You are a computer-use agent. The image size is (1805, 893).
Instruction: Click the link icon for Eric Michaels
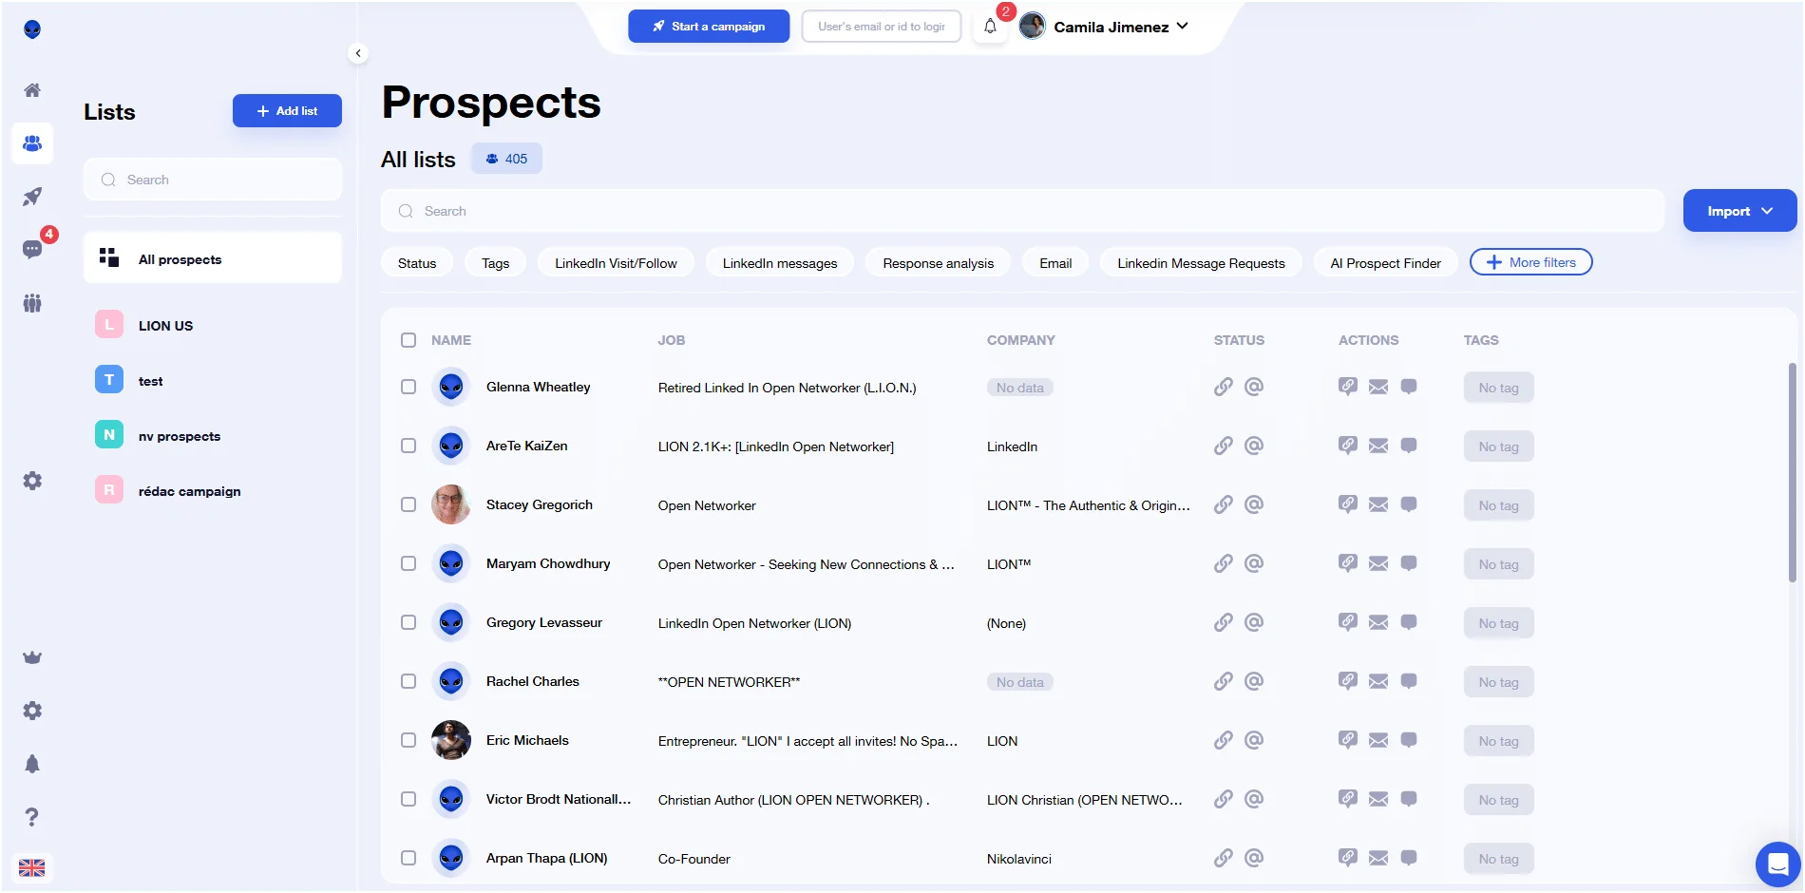(1224, 740)
